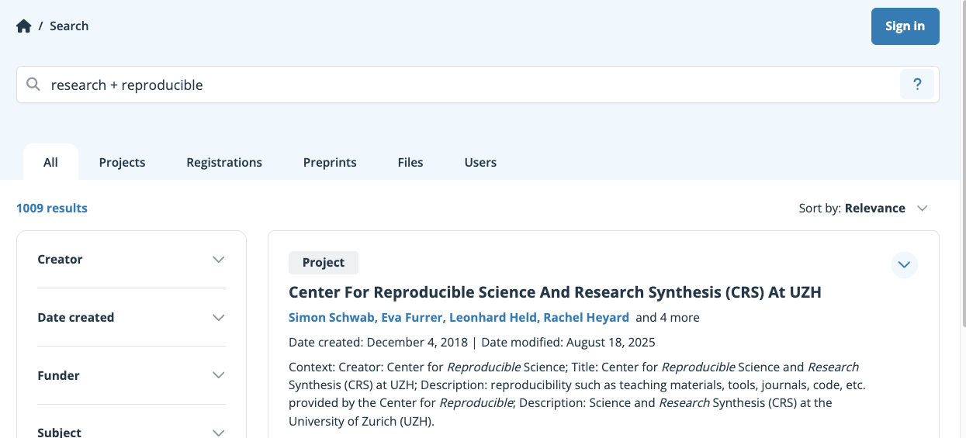Expand the Funder filter
This screenshot has height=438, width=966.
click(x=218, y=376)
